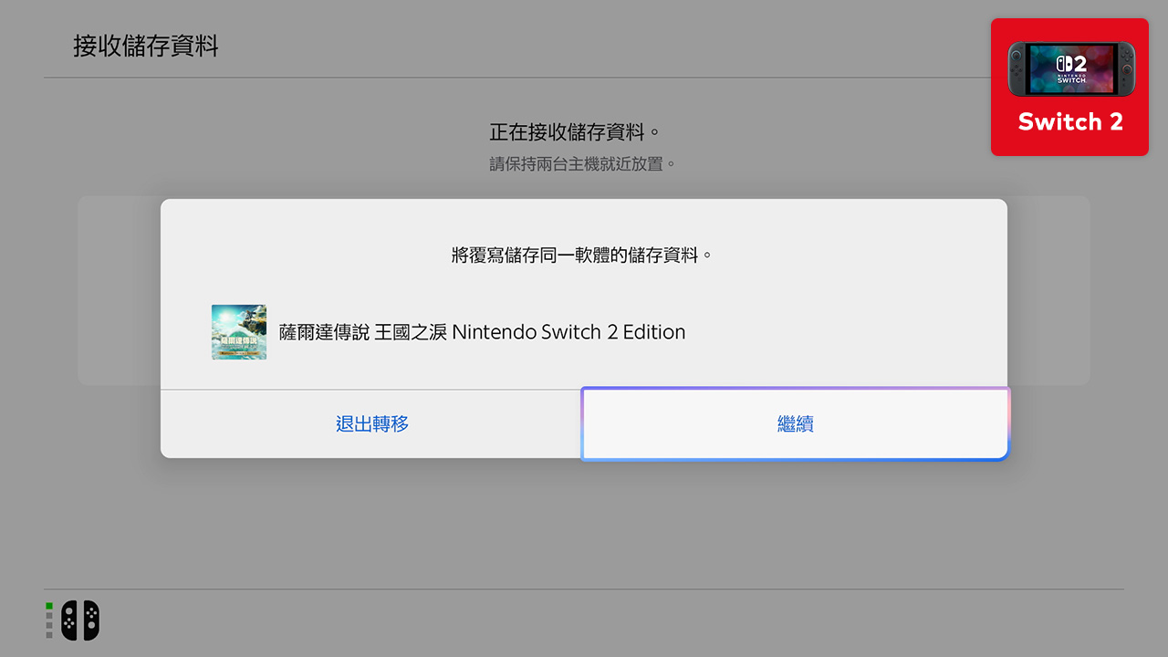Click 退出轉移 to exit the transfer
The height and width of the screenshot is (657, 1168).
point(373,423)
